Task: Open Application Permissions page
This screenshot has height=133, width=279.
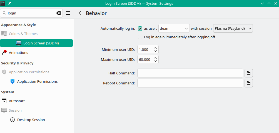Action: point(37,81)
